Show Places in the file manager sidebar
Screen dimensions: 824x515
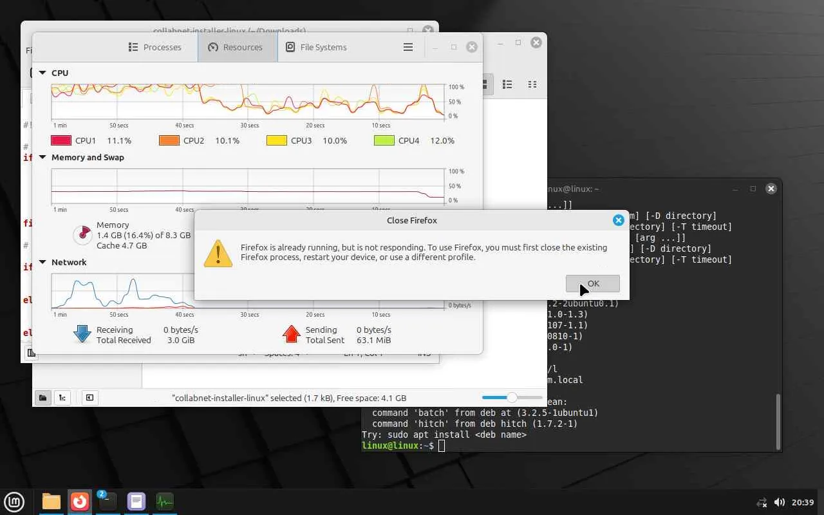42,398
